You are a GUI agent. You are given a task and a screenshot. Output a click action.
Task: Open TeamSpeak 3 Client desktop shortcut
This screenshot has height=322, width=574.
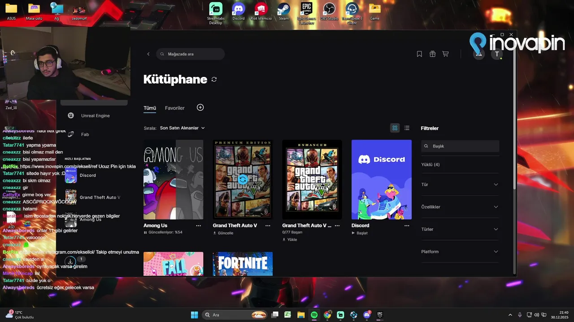point(352,13)
